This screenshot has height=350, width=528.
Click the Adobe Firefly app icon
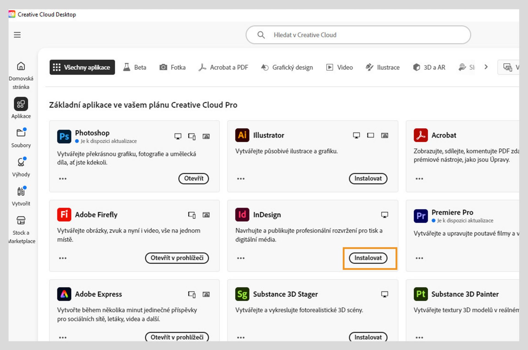tap(64, 215)
